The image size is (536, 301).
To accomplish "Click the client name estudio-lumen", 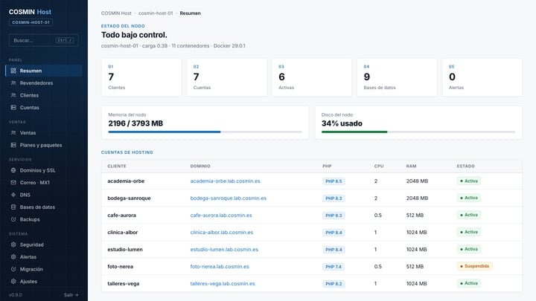I will click(x=125, y=250).
